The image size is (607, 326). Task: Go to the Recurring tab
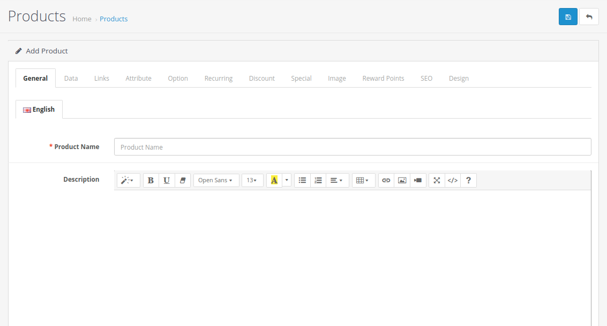tap(219, 79)
